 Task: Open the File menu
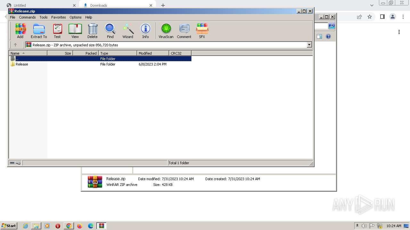(12, 17)
